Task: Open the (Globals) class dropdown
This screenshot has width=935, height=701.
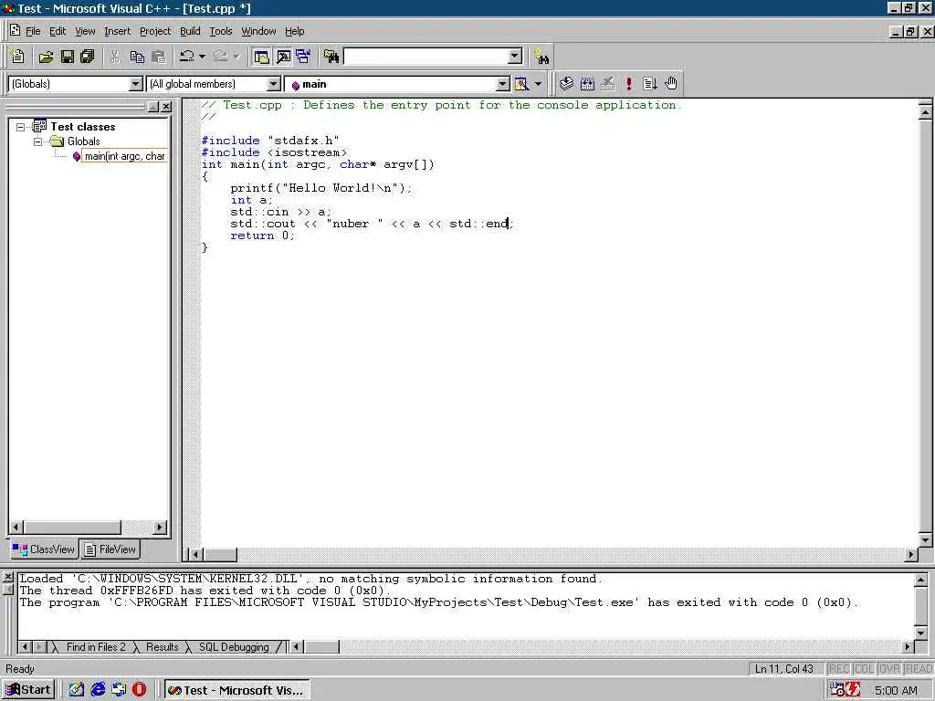Action: pyautogui.click(x=136, y=84)
